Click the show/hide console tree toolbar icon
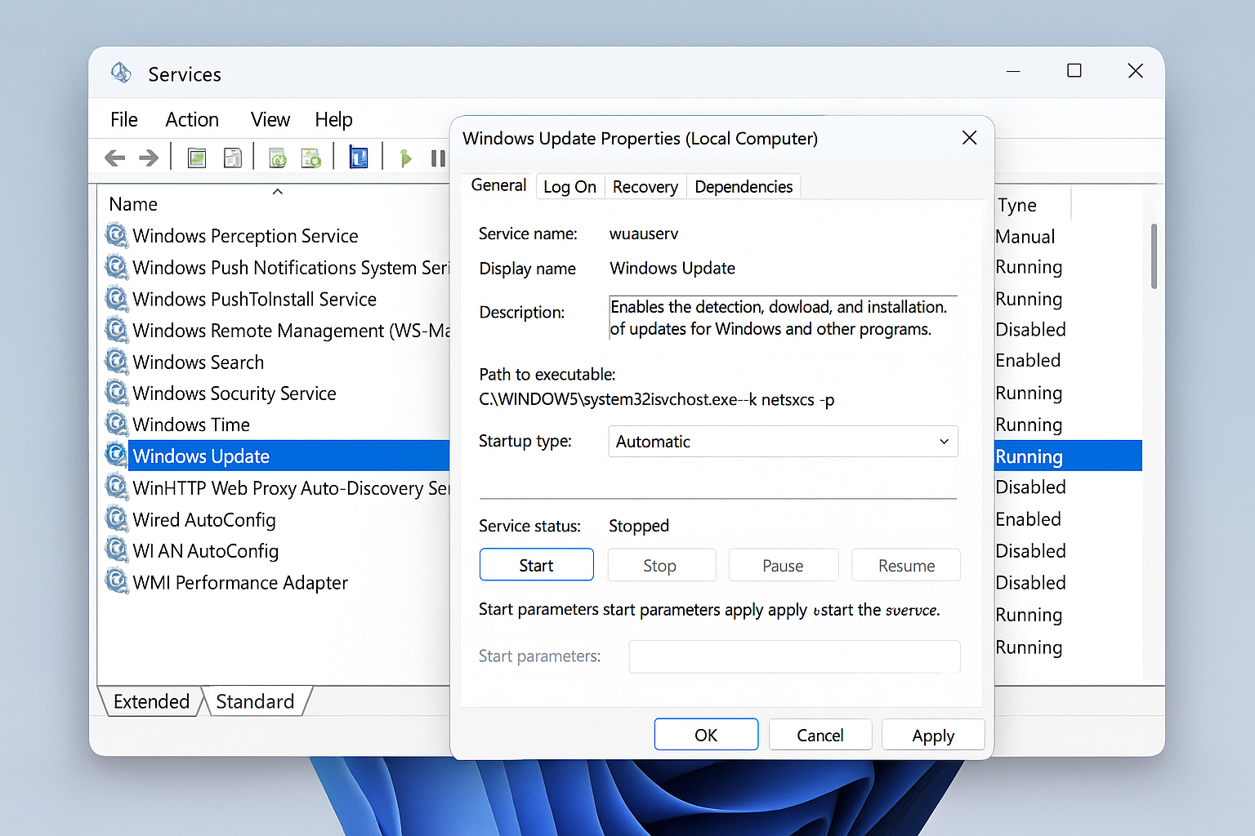This screenshot has width=1255, height=836. [197, 158]
